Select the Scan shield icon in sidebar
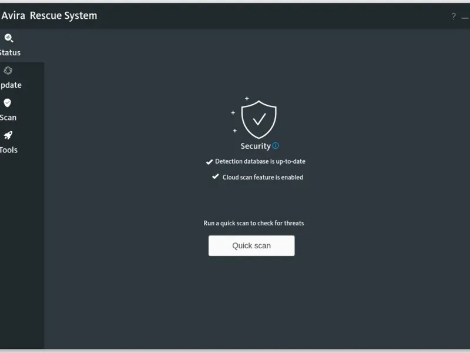Screen dimensions: 470x353 click(x=8, y=103)
